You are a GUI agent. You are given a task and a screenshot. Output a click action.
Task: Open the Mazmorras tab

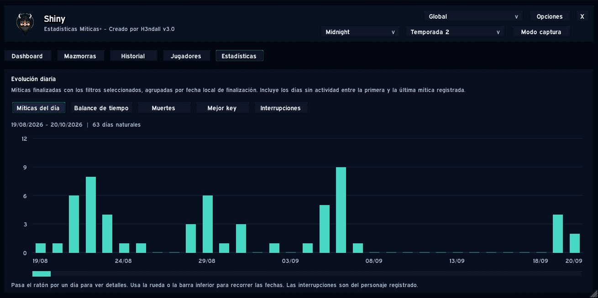coord(80,56)
